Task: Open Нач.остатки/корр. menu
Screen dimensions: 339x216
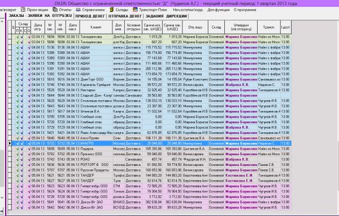Action: pyautogui.click(x=188, y=10)
